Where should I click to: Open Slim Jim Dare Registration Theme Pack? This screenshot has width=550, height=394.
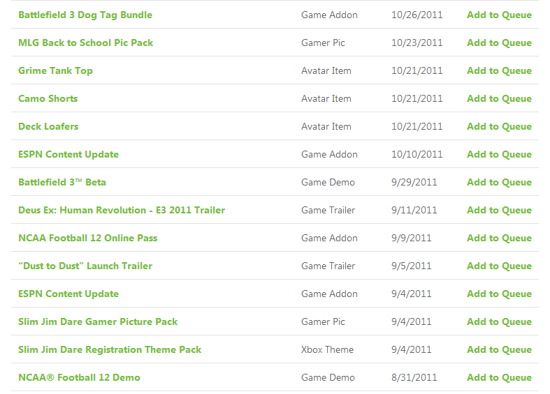[110, 349]
